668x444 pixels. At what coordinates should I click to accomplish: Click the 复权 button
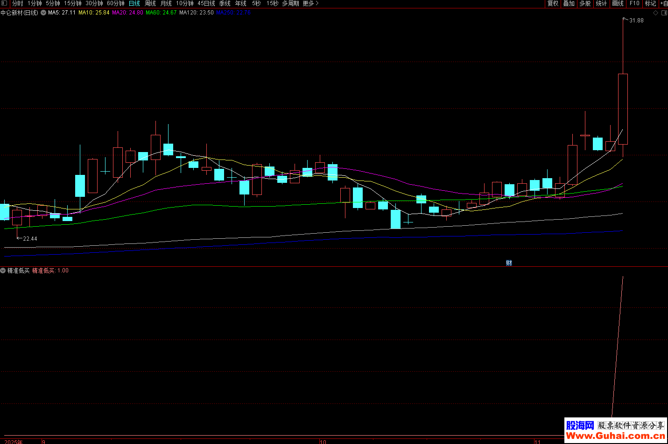click(553, 3)
